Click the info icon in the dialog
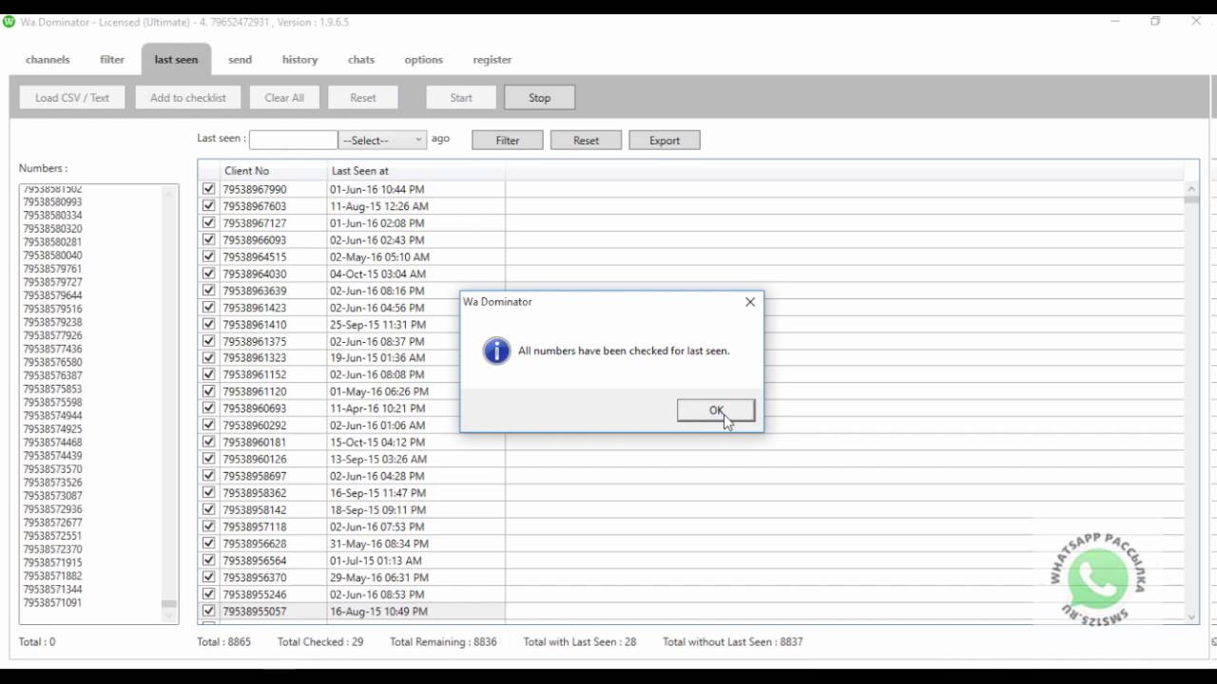 495,351
